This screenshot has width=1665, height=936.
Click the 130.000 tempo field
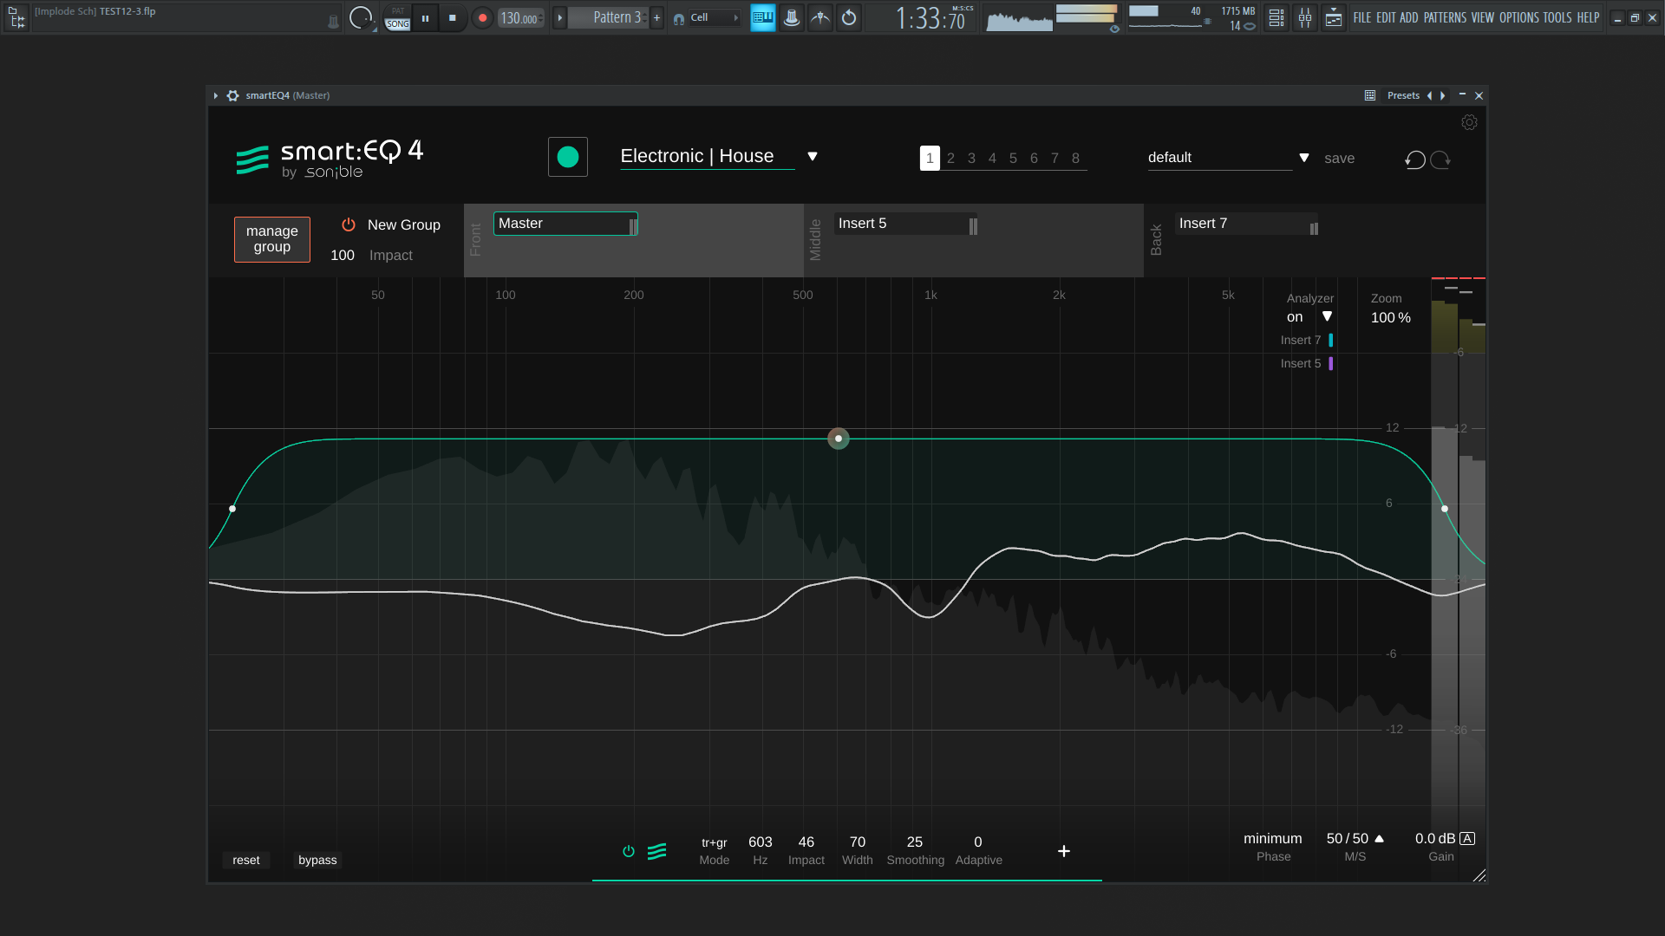click(x=520, y=18)
